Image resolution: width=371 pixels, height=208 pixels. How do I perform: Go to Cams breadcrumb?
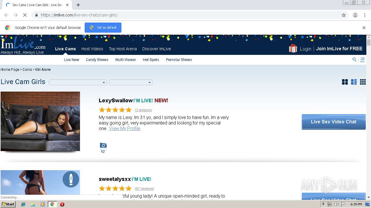27,70
